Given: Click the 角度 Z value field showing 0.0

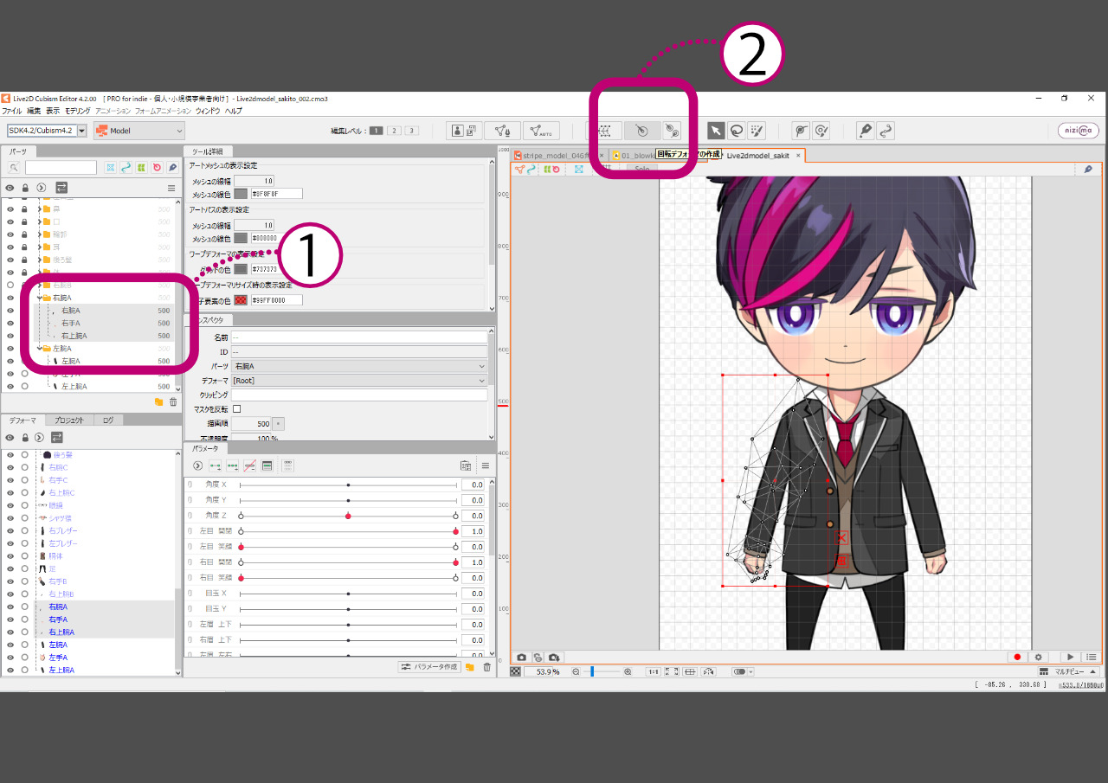Looking at the screenshot, I should click(473, 516).
